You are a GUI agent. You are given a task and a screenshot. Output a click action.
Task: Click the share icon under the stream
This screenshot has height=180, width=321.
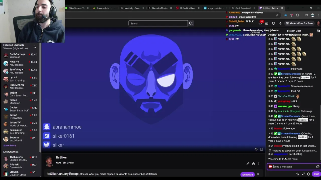pyautogui.click(x=254, y=164)
